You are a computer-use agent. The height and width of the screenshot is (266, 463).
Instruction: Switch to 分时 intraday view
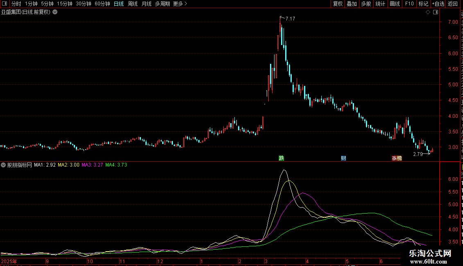coord(16,4)
